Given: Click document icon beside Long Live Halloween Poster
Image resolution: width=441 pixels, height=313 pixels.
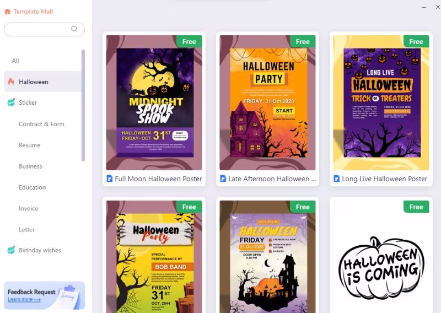Looking at the screenshot, I should point(336,179).
